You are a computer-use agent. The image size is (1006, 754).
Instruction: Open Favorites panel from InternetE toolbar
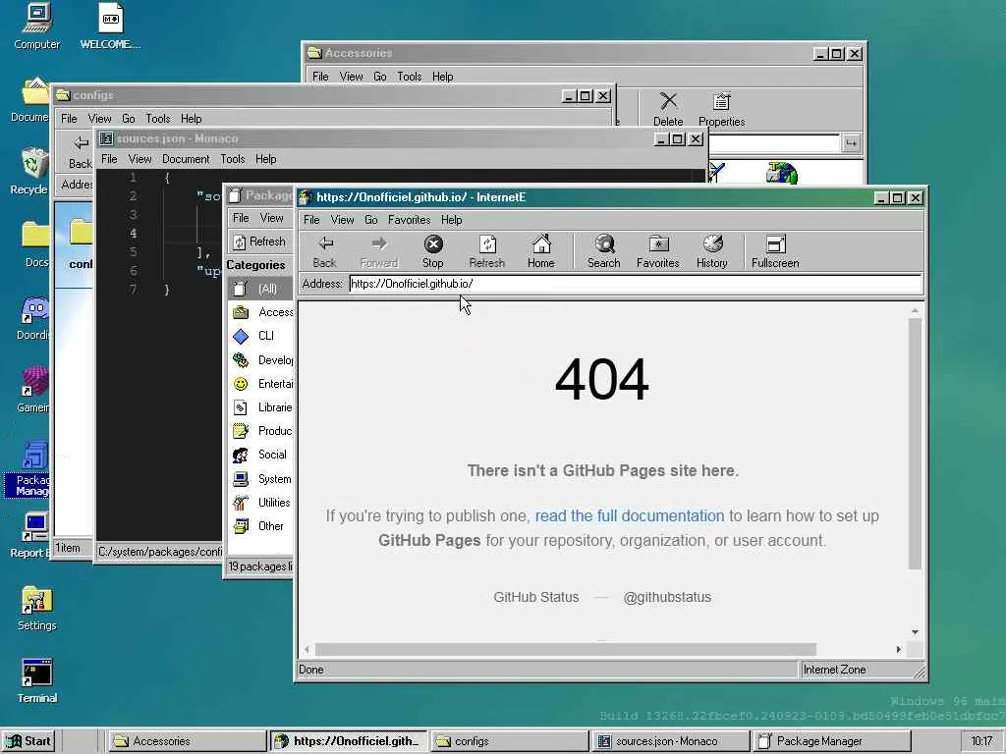(657, 251)
